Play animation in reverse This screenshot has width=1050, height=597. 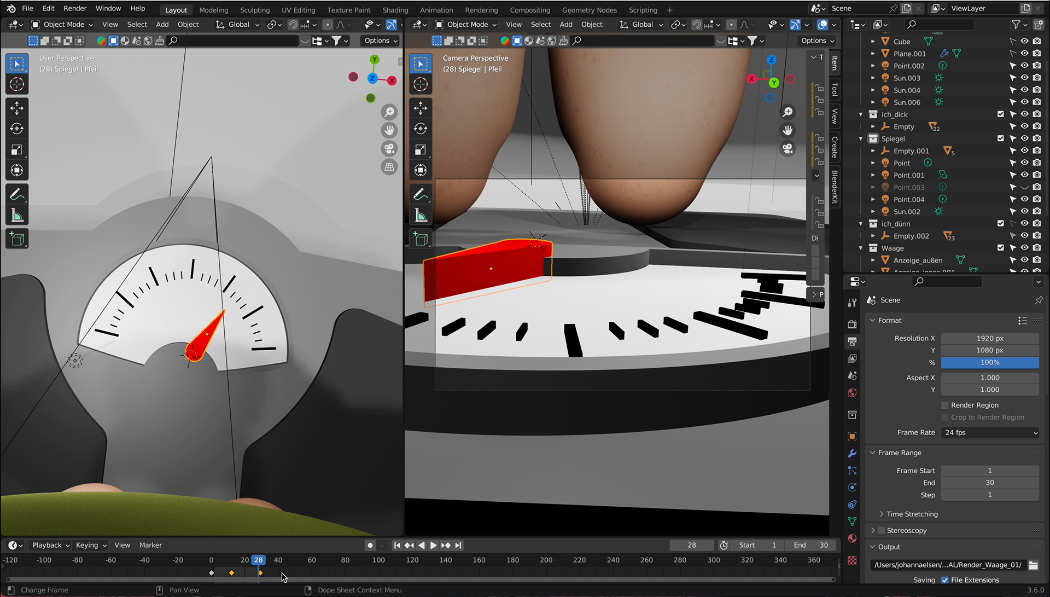coord(421,545)
